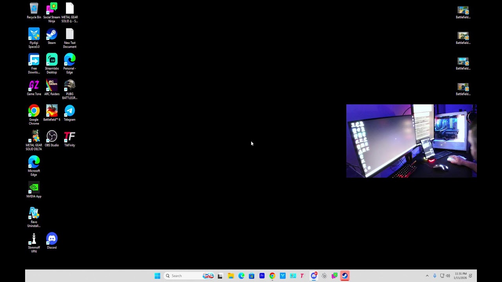Select the NVIDIA App desktop shortcut

coord(34,190)
